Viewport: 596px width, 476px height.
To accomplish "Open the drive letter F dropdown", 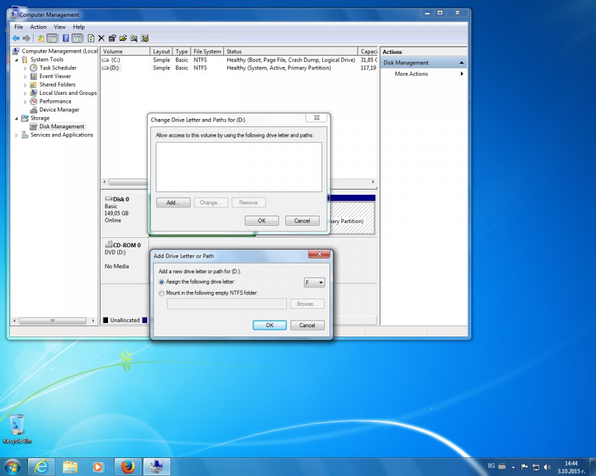I will (x=314, y=283).
